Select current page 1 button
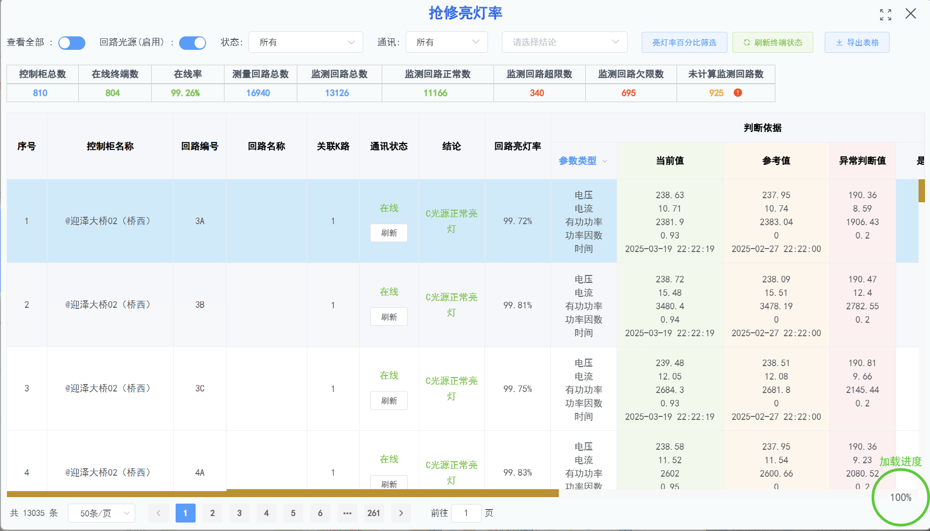 pyautogui.click(x=186, y=513)
